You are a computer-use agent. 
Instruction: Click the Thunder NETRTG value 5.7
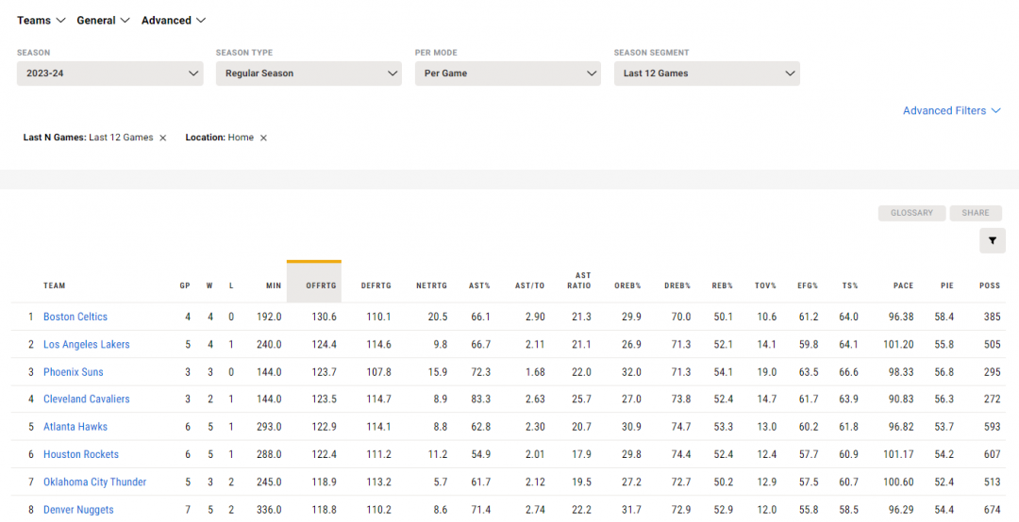pyautogui.click(x=440, y=481)
